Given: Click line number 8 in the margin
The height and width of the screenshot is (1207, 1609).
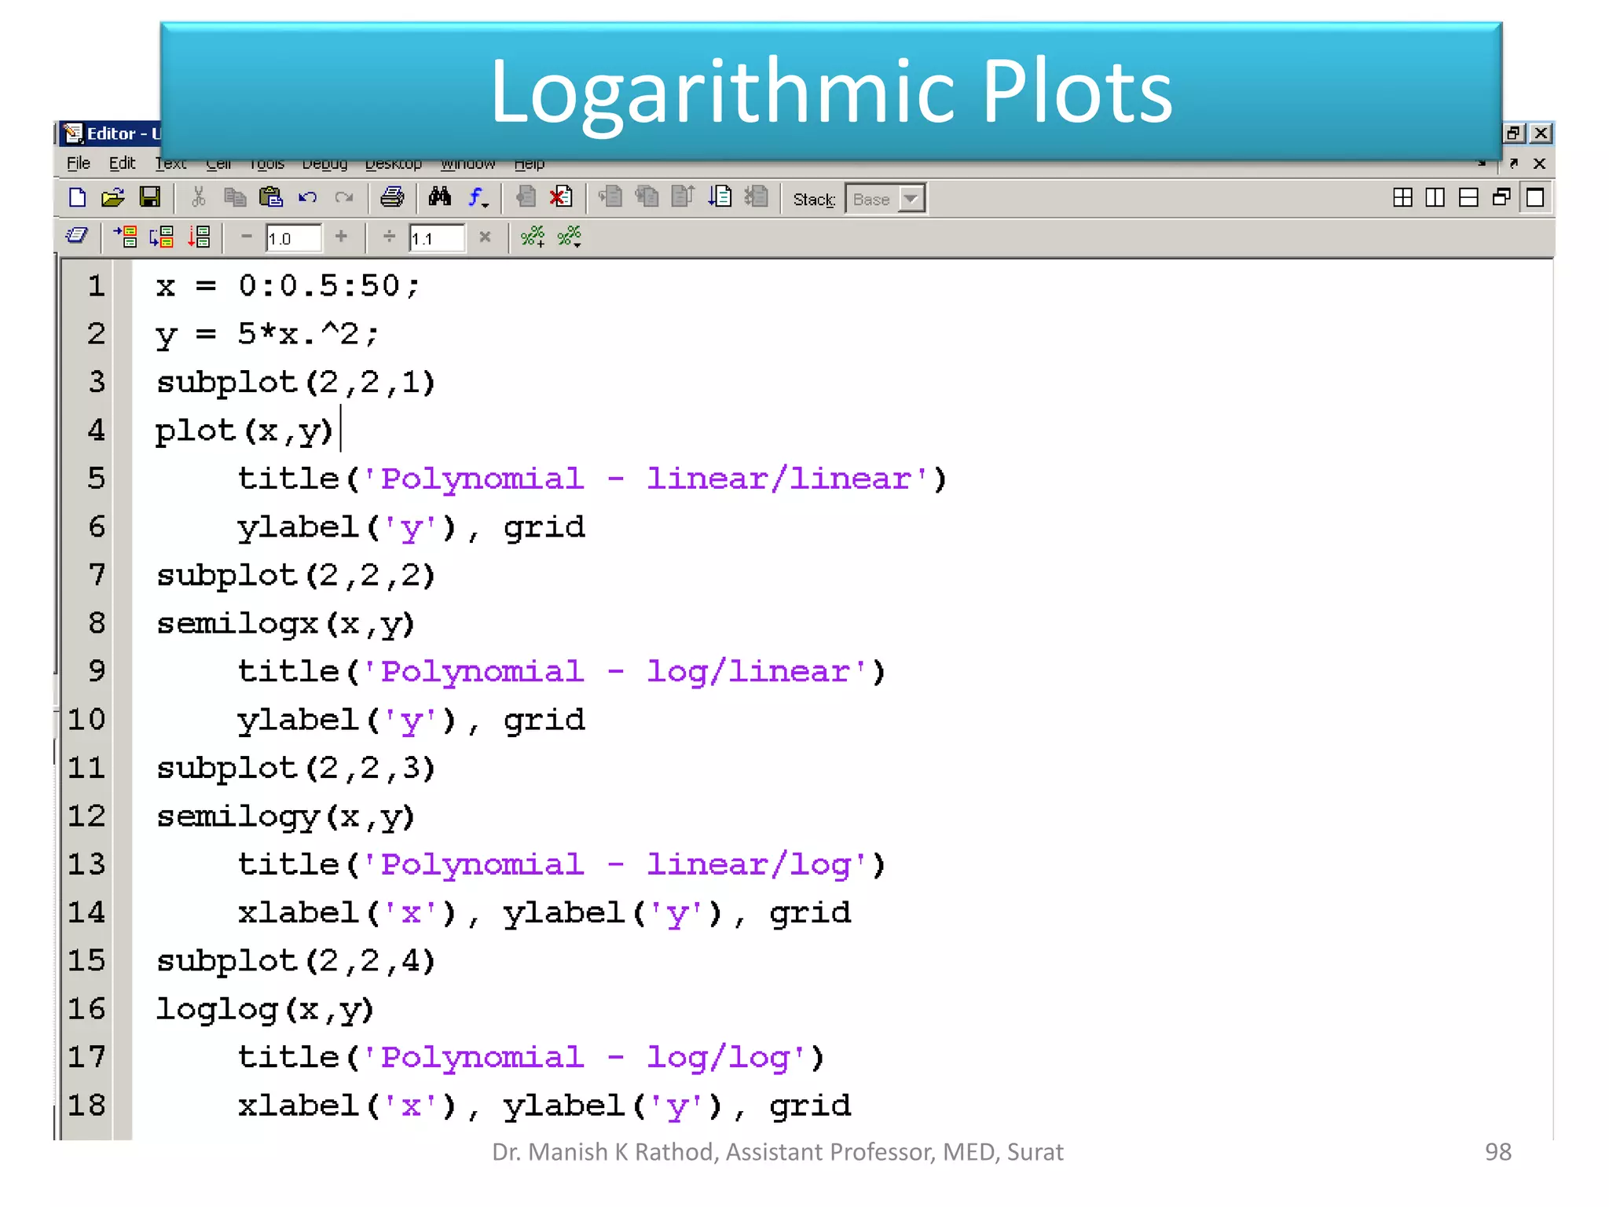Looking at the screenshot, I should coord(96,623).
